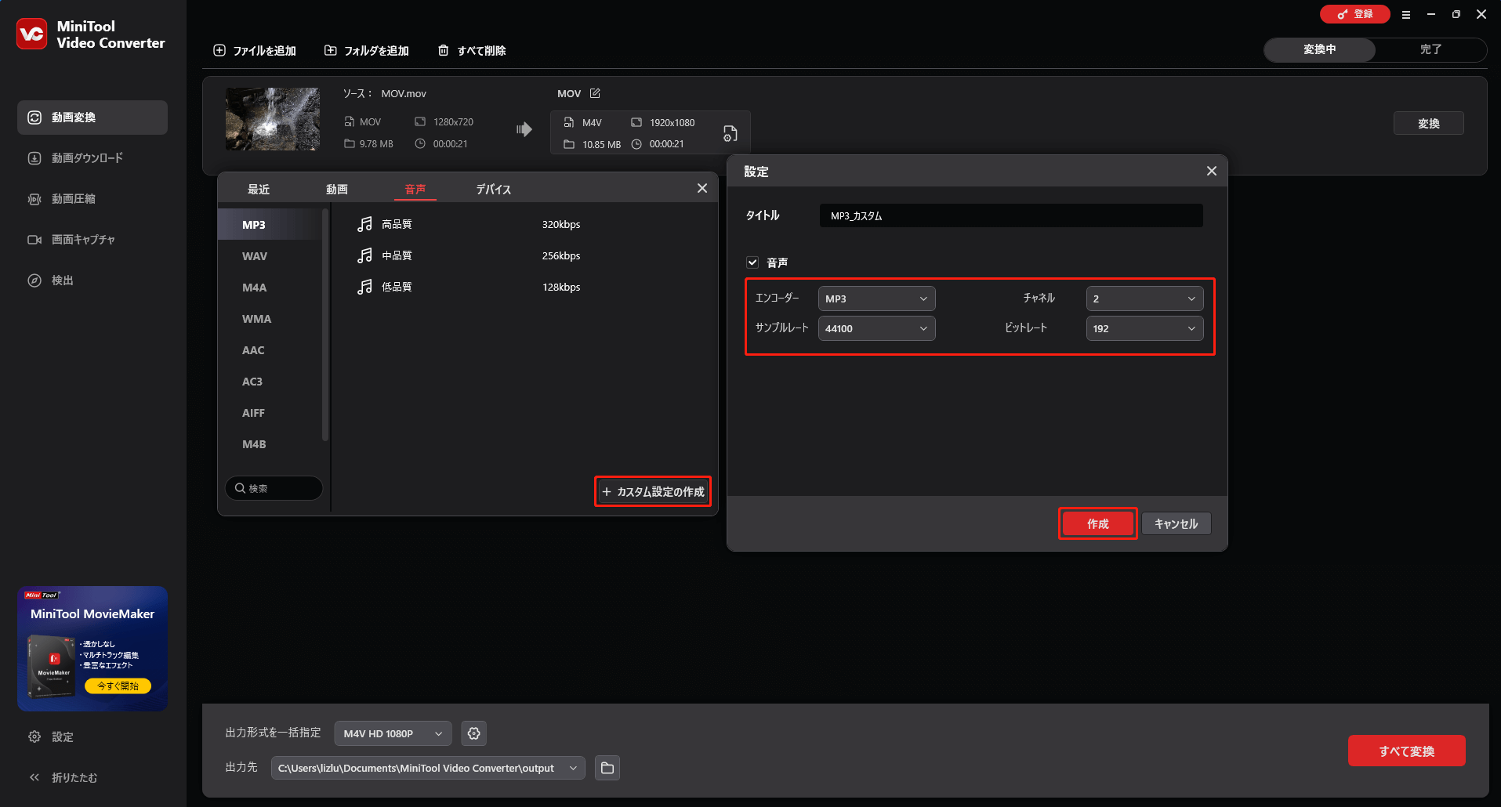This screenshot has height=807, width=1501.
Task: Click the edit icon next to MOV title
Action: click(x=595, y=93)
